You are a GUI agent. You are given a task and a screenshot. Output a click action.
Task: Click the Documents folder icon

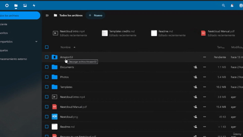[55, 67]
